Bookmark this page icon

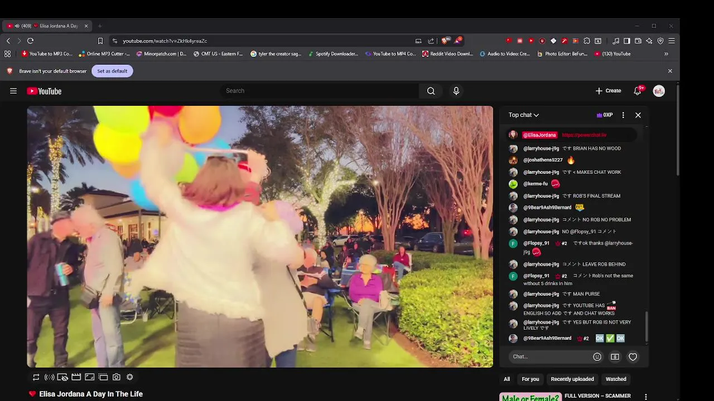point(100,41)
